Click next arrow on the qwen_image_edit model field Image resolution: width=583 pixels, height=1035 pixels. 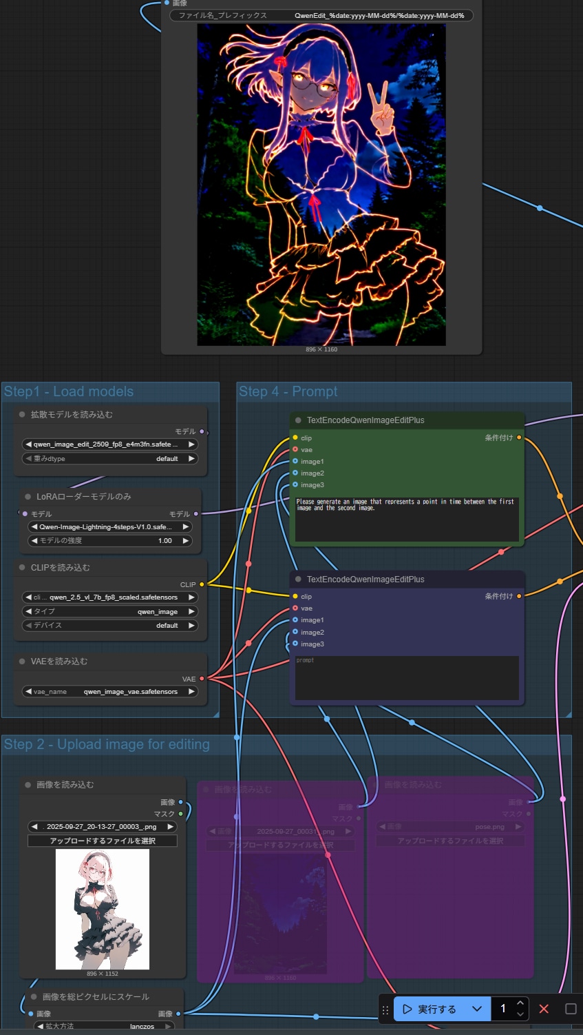191,444
